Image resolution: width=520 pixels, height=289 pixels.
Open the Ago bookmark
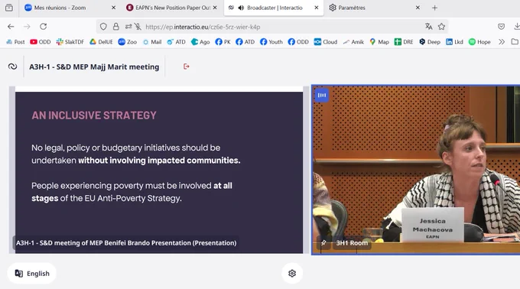tap(200, 42)
